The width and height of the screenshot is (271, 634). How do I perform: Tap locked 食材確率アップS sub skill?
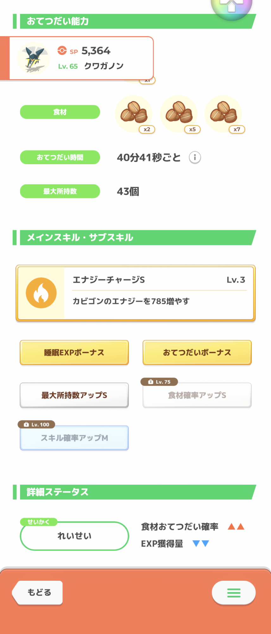click(197, 395)
